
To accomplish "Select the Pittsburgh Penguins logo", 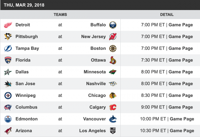I will [8, 37].
